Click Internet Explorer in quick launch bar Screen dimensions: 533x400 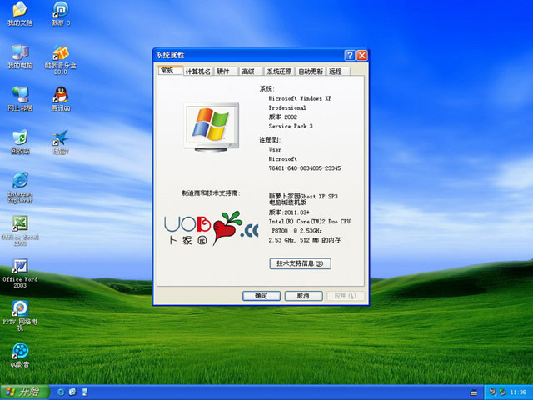point(61,392)
